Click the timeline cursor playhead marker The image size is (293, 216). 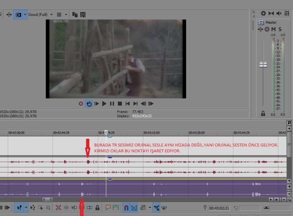(x=106, y=133)
